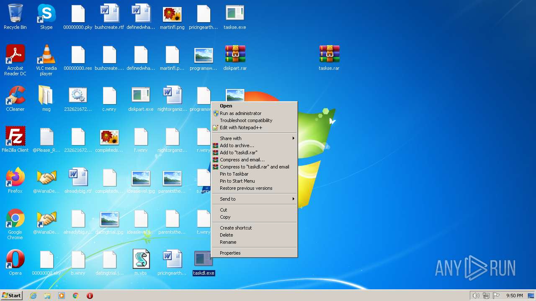
Task: Choose Copy in the context menu
Action: point(254,217)
